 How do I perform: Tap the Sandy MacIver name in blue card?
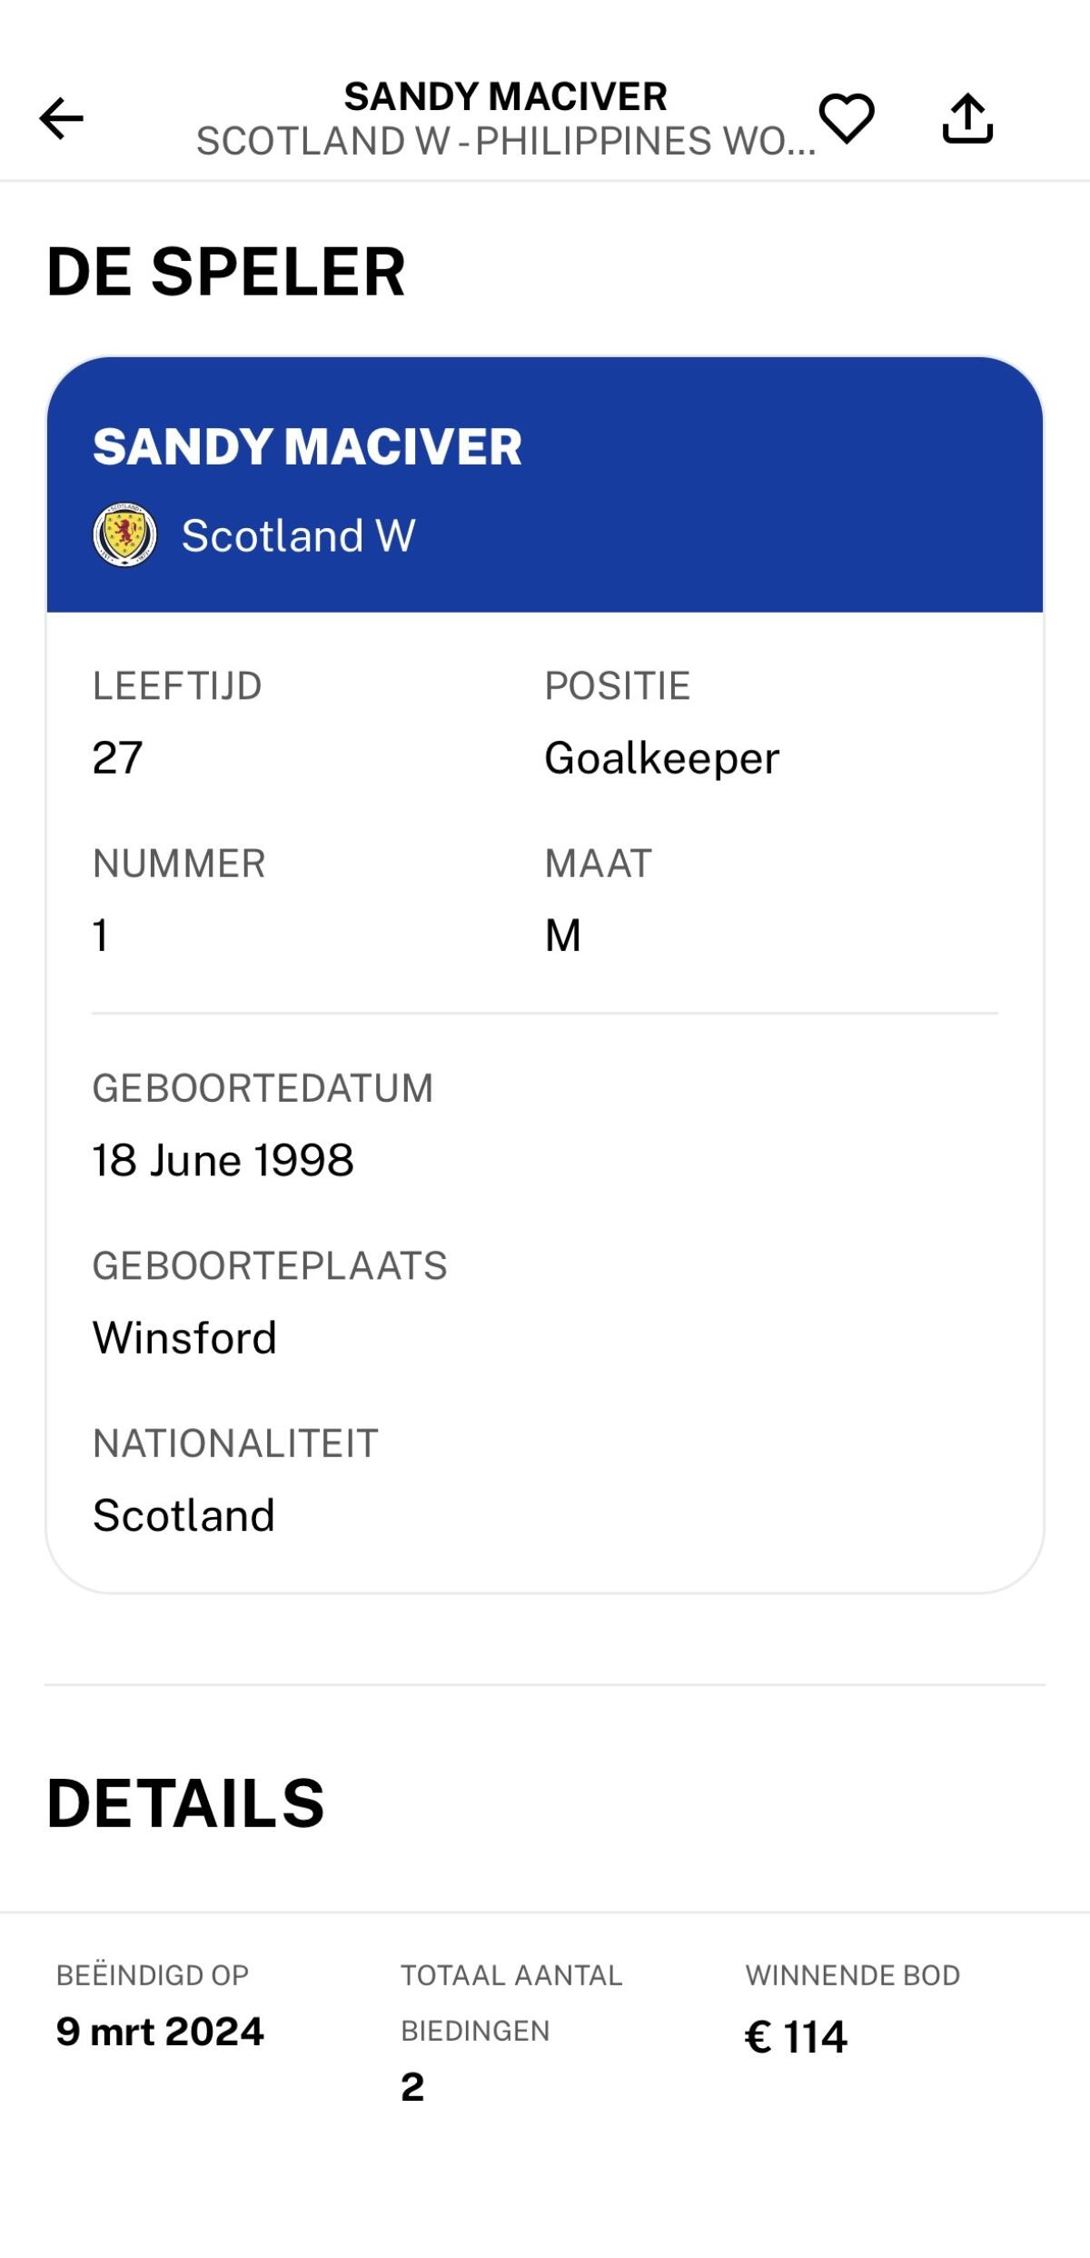click(x=307, y=446)
